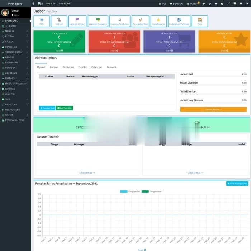Image resolution: width=251 pixels, height=251 pixels.
Task: Open the Kedaluwarsa shortcut tile
Action: tap(158, 21)
